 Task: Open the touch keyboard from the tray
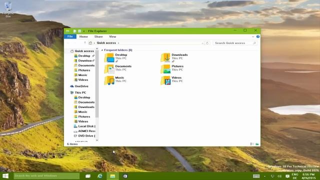(256, 176)
